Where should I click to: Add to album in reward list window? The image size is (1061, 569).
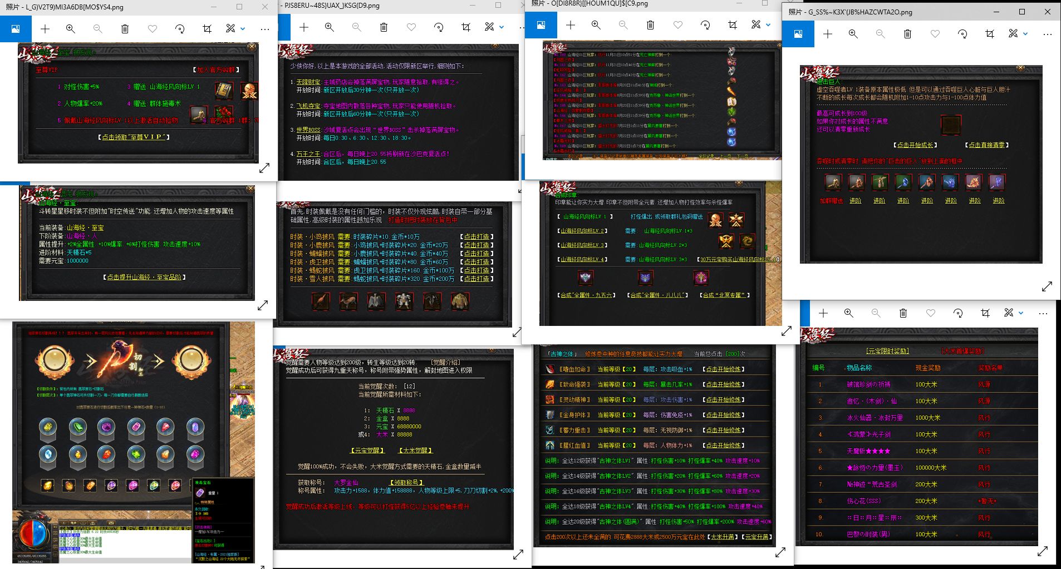point(823,313)
